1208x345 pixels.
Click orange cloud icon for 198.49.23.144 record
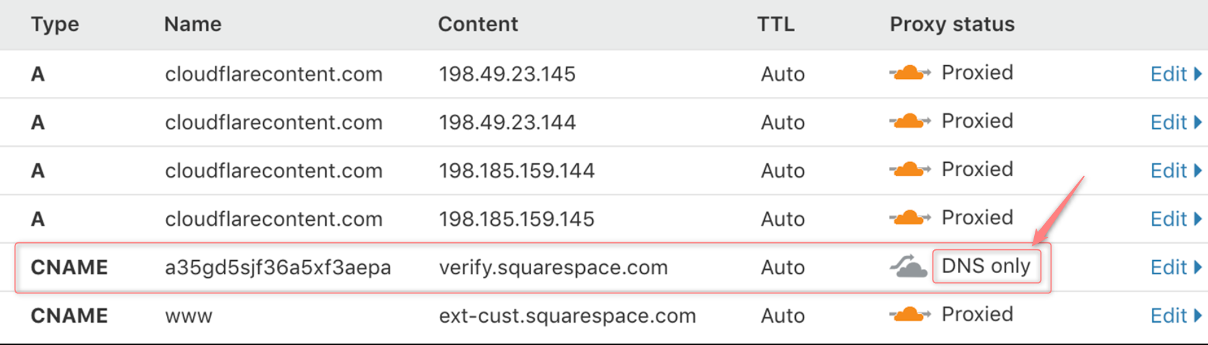click(x=910, y=121)
